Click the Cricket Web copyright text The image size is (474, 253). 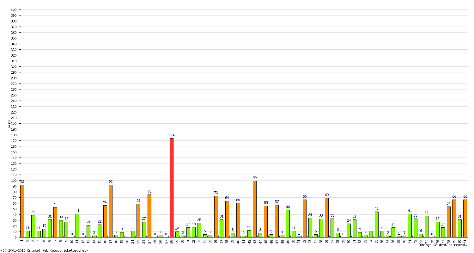tap(44, 250)
